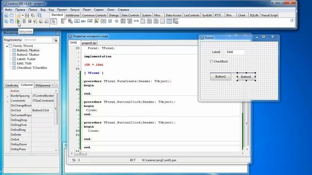This screenshot has height=175, width=312.
Task: Click Button2 on the Form1 designer
Action: 220,77
